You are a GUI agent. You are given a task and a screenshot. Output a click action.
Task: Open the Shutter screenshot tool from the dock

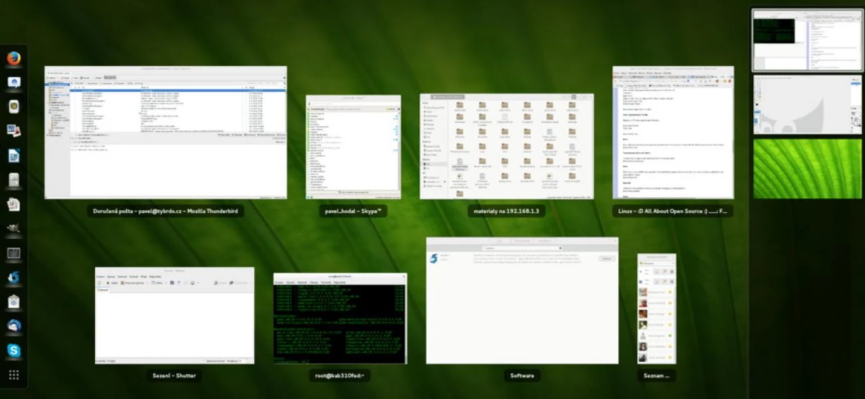click(x=13, y=278)
